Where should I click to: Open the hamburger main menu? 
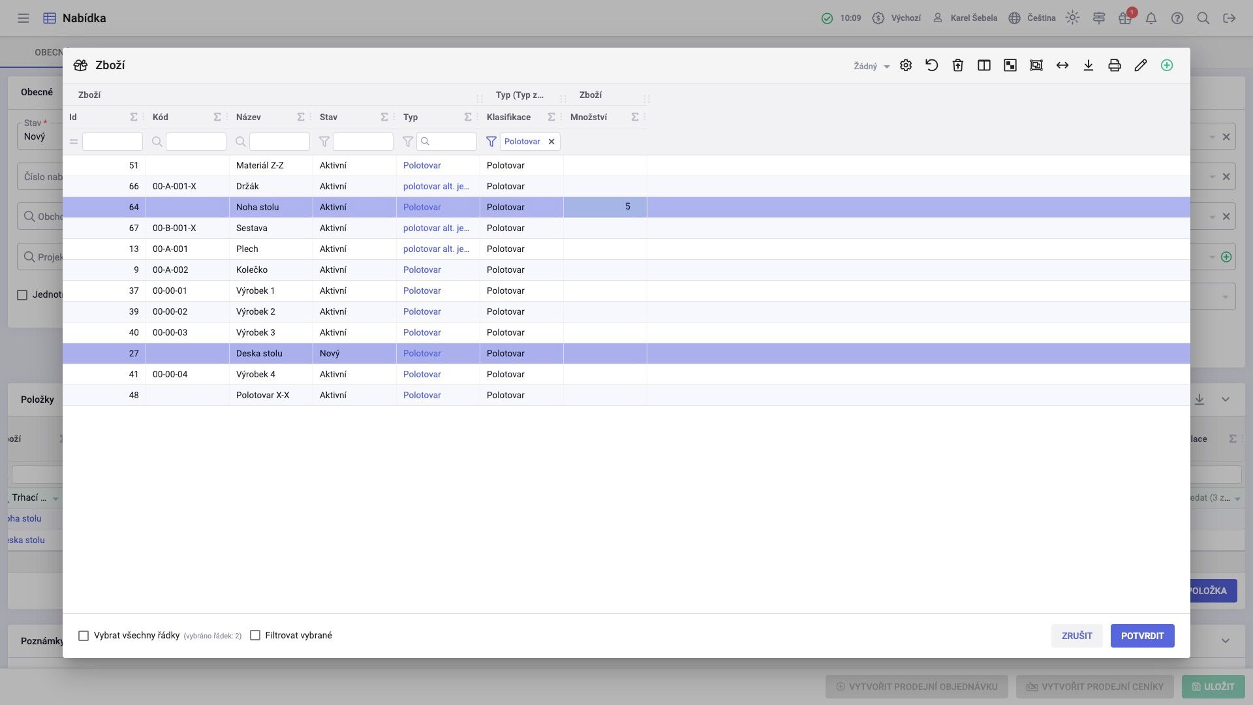pyautogui.click(x=23, y=18)
